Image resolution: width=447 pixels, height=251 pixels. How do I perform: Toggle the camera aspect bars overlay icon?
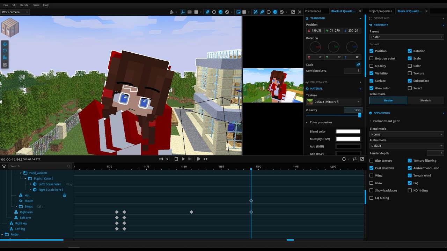[x=190, y=12]
